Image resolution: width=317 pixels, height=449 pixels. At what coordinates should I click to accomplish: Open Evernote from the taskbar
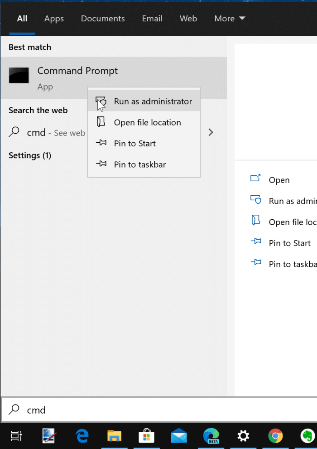308,436
